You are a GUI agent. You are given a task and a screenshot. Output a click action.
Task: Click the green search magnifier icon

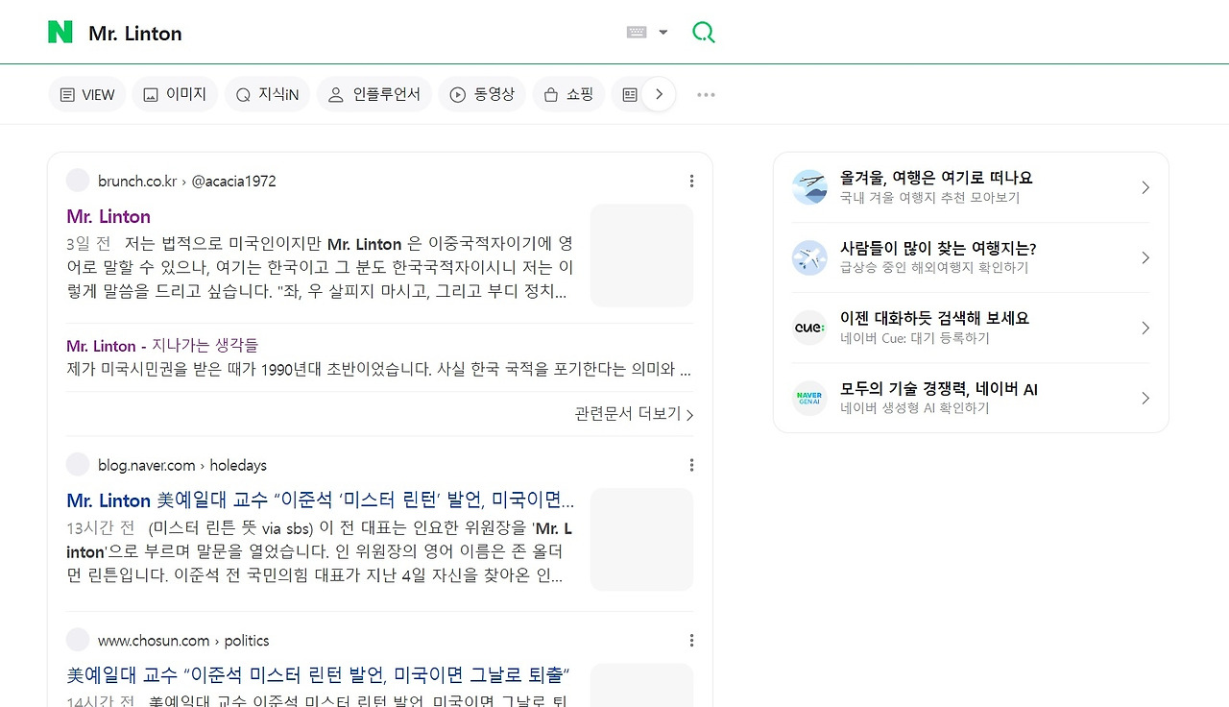[704, 33]
